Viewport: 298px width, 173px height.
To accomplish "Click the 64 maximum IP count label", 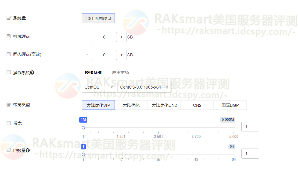I will click(232, 146).
